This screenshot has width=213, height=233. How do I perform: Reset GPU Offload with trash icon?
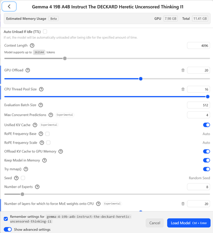[183, 70]
